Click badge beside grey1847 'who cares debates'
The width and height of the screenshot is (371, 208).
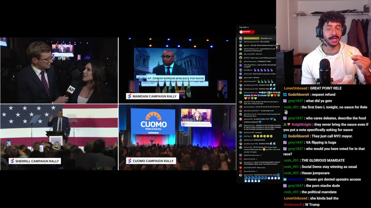(x=285, y=118)
